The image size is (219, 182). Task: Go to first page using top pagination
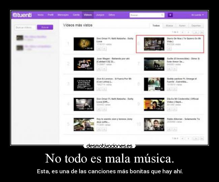(x=182, y=32)
